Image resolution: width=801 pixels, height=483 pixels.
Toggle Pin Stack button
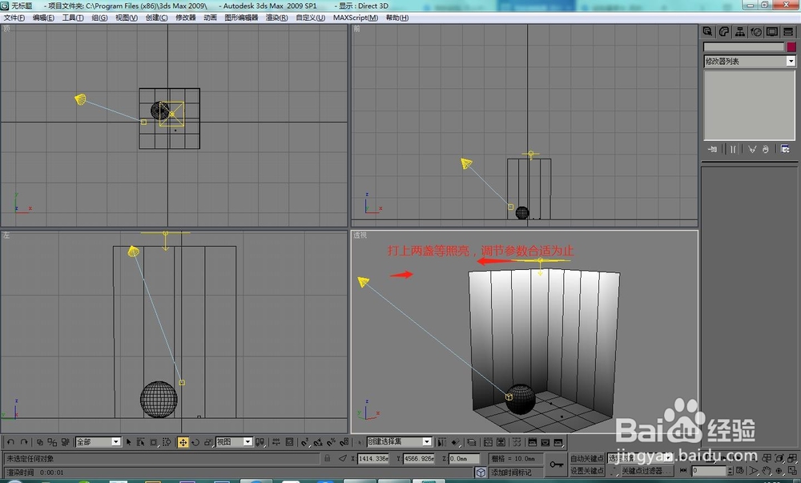click(x=713, y=149)
